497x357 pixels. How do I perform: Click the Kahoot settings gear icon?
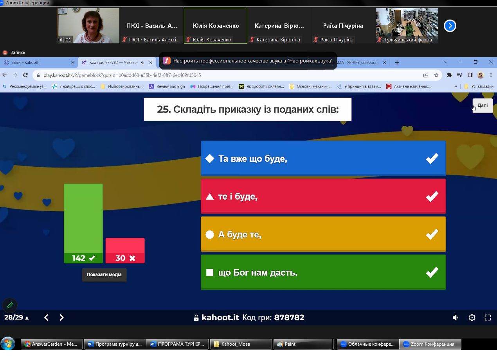[472, 318]
